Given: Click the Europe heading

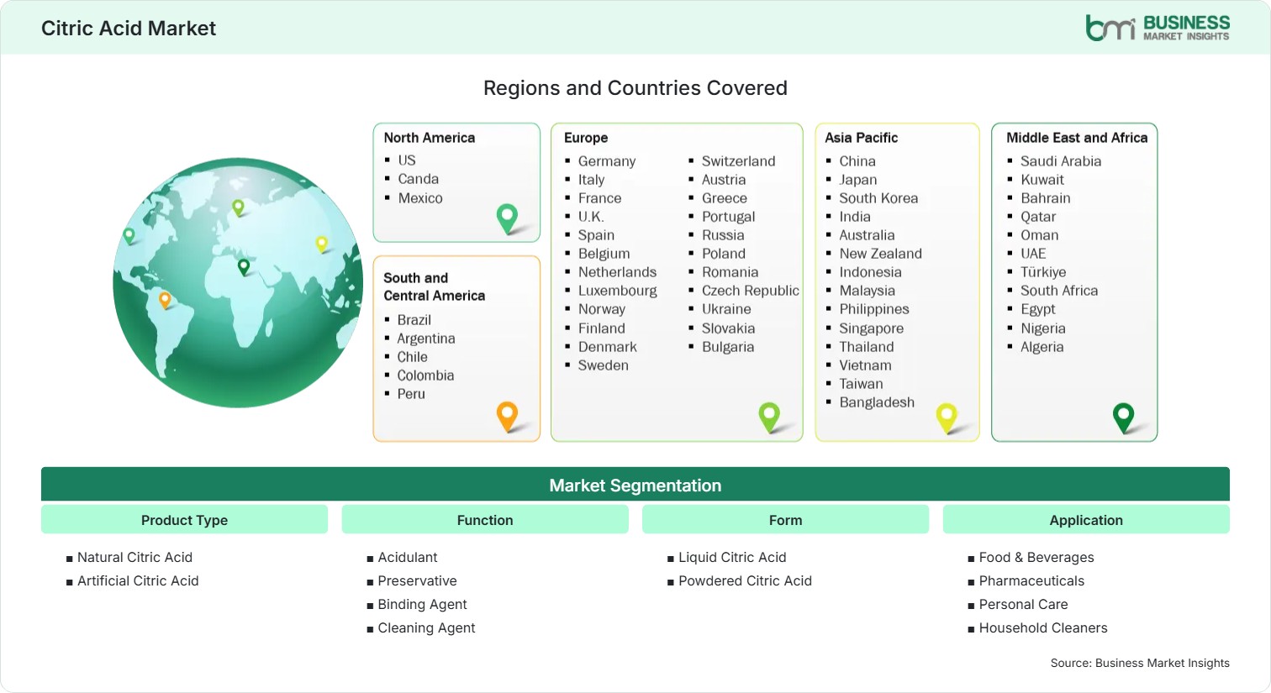Looking at the screenshot, I should (x=586, y=138).
